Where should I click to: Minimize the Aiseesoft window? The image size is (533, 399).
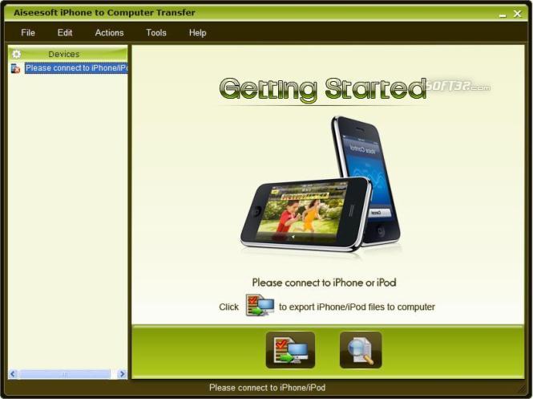click(503, 14)
